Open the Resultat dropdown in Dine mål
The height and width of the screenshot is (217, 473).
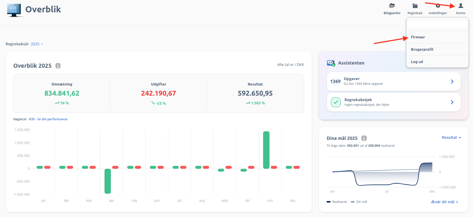tap(451, 138)
